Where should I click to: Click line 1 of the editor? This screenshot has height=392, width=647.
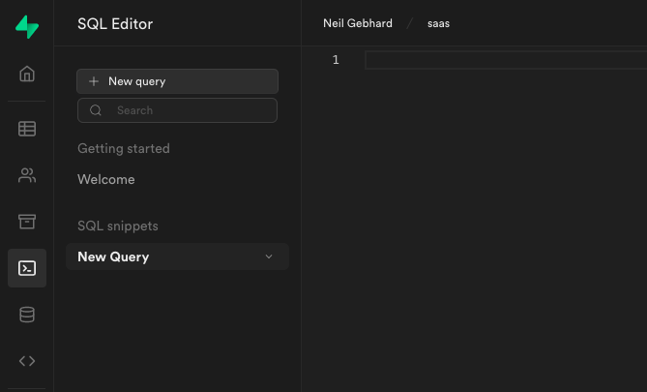tap(506, 60)
